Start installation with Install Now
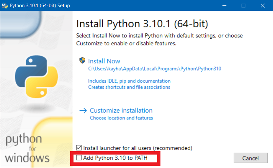Viewport: 273px width, 168px height. 104,61
